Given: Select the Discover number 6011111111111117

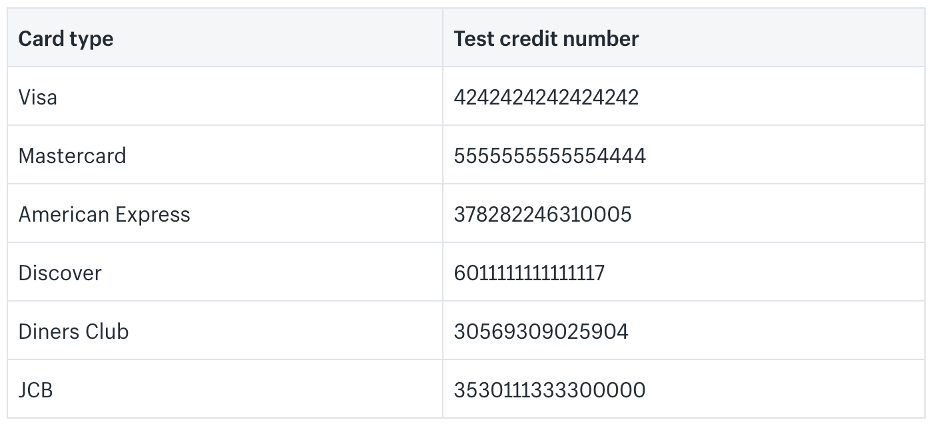Looking at the screenshot, I should point(529,273).
